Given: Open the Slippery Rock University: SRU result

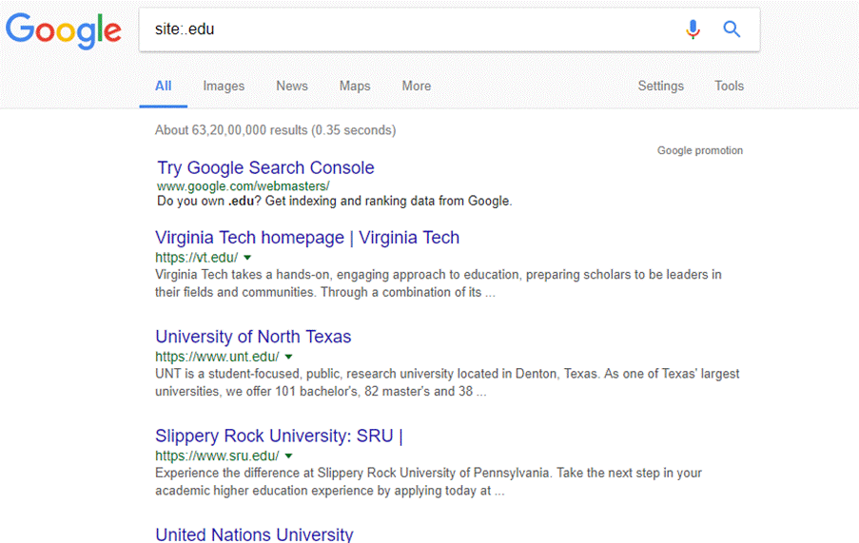Looking at the screenshot, I should click(x=279, y=436).
